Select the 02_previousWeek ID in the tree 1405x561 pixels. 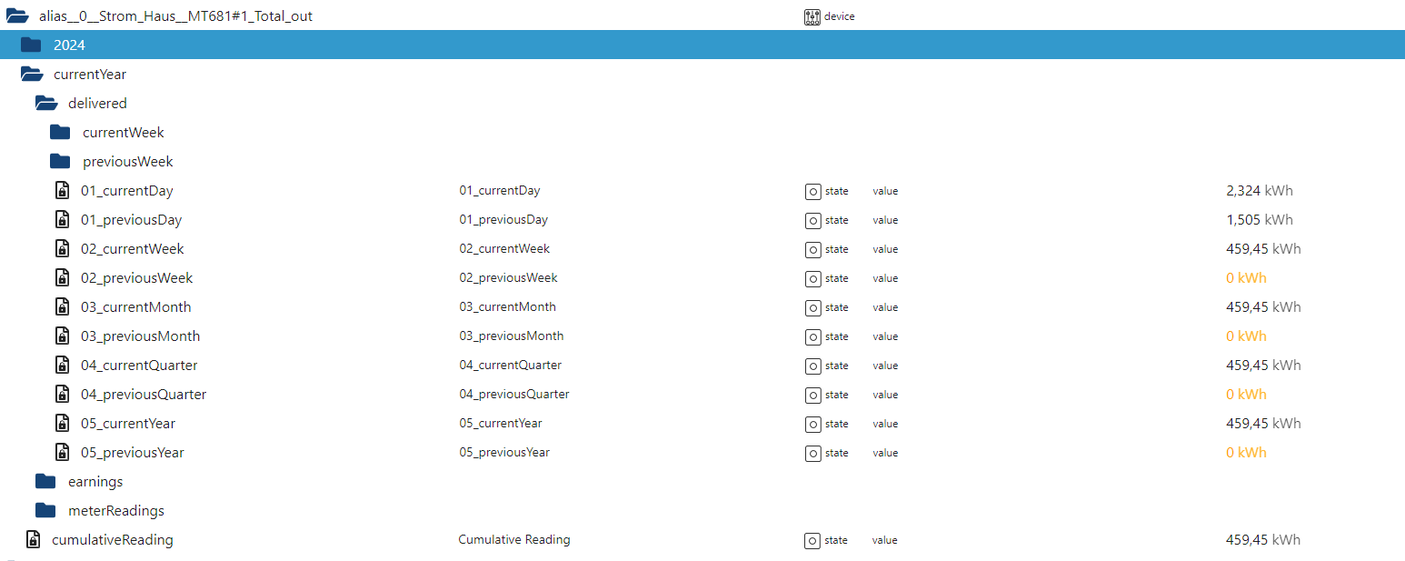pyautogui.click(x=137, y=278)
